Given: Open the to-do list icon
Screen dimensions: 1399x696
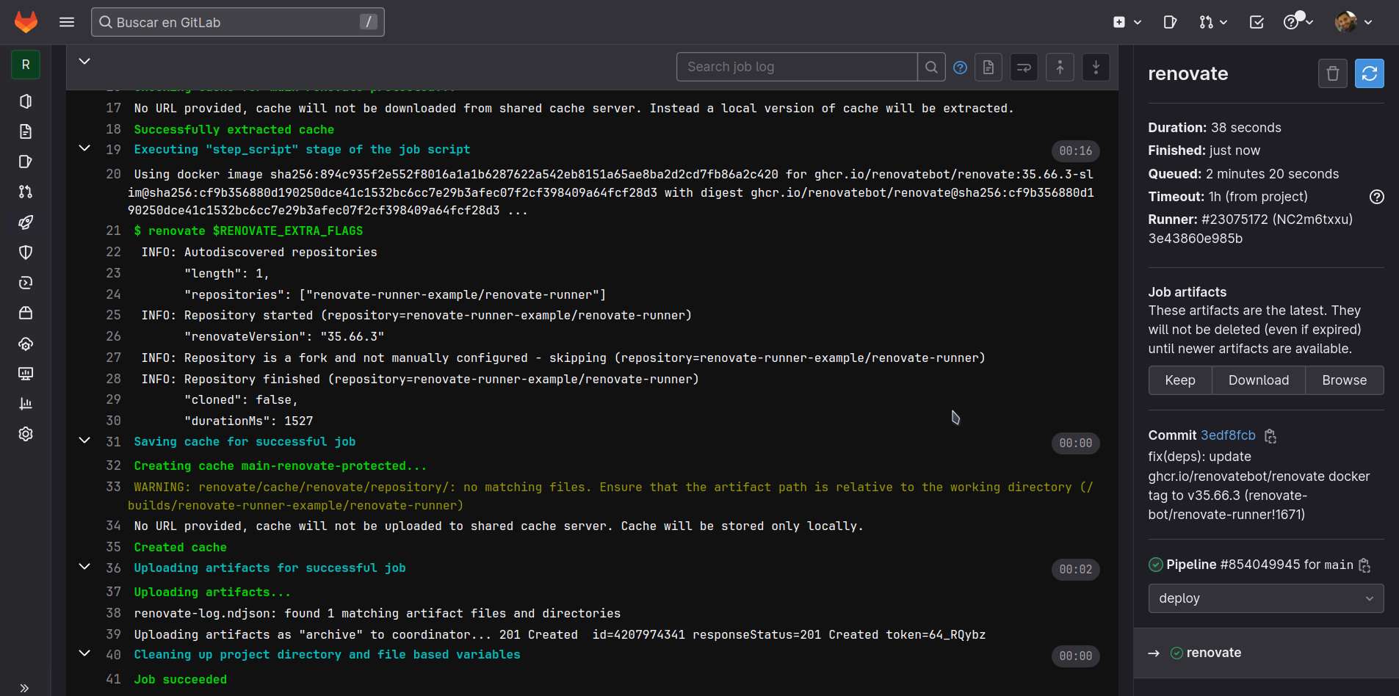Looking at the screenshot, I should pyautogui.click(x=1257, y=23).
